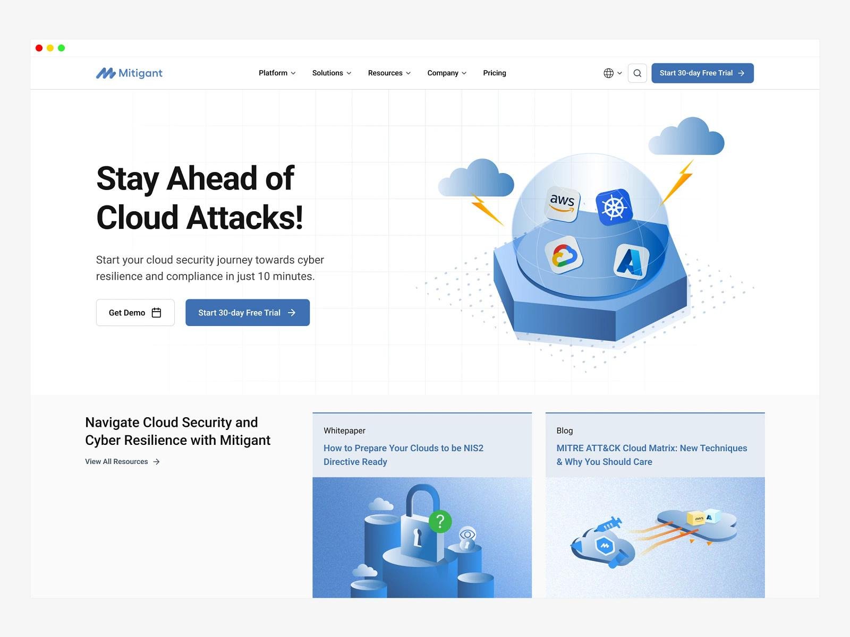This screenshot has height=637, width=850.
Task: Click the Navigate Cloud Security heading
Action: [177, 431]
